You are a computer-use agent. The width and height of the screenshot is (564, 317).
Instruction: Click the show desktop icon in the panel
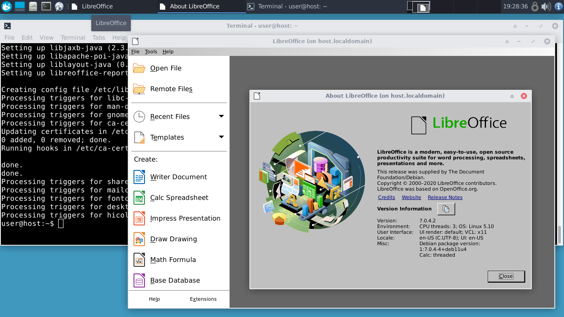pos(20,6)
